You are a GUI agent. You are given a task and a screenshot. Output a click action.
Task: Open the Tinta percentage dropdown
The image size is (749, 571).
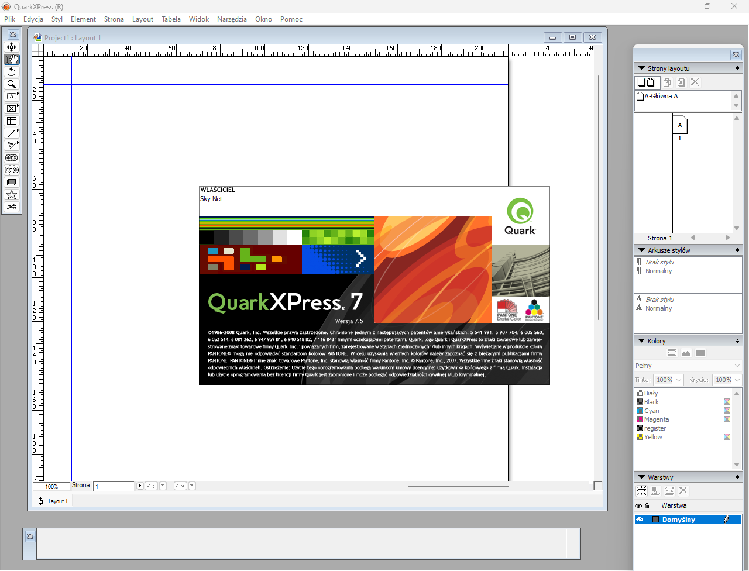(668, 380)
